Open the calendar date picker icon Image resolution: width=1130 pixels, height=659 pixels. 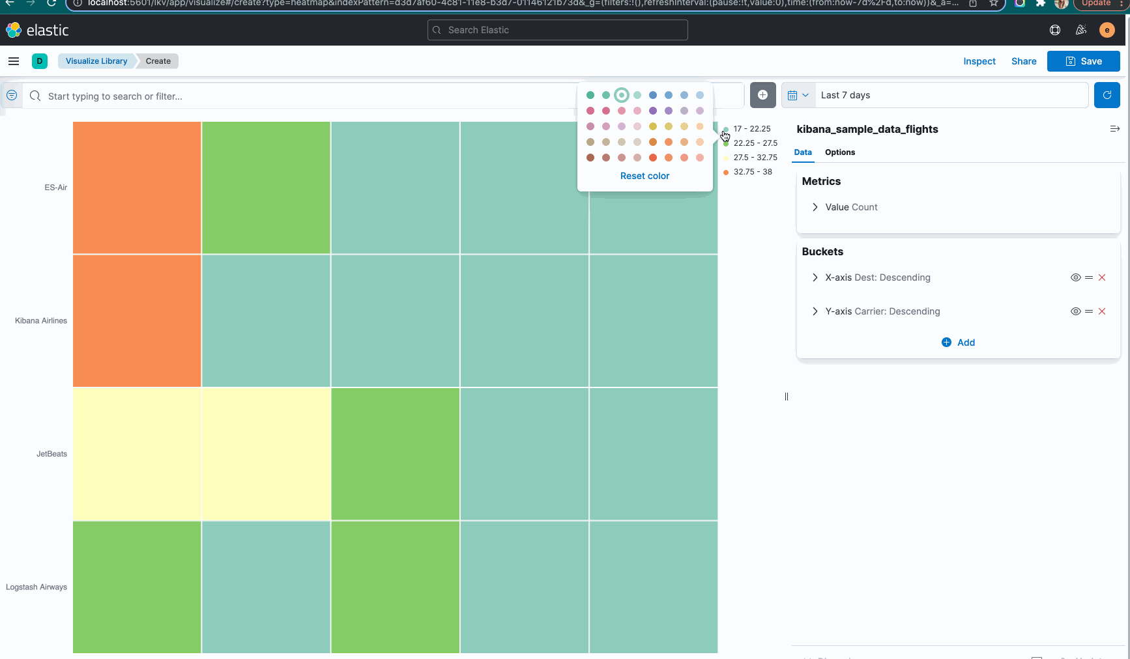tap(798, 95)
